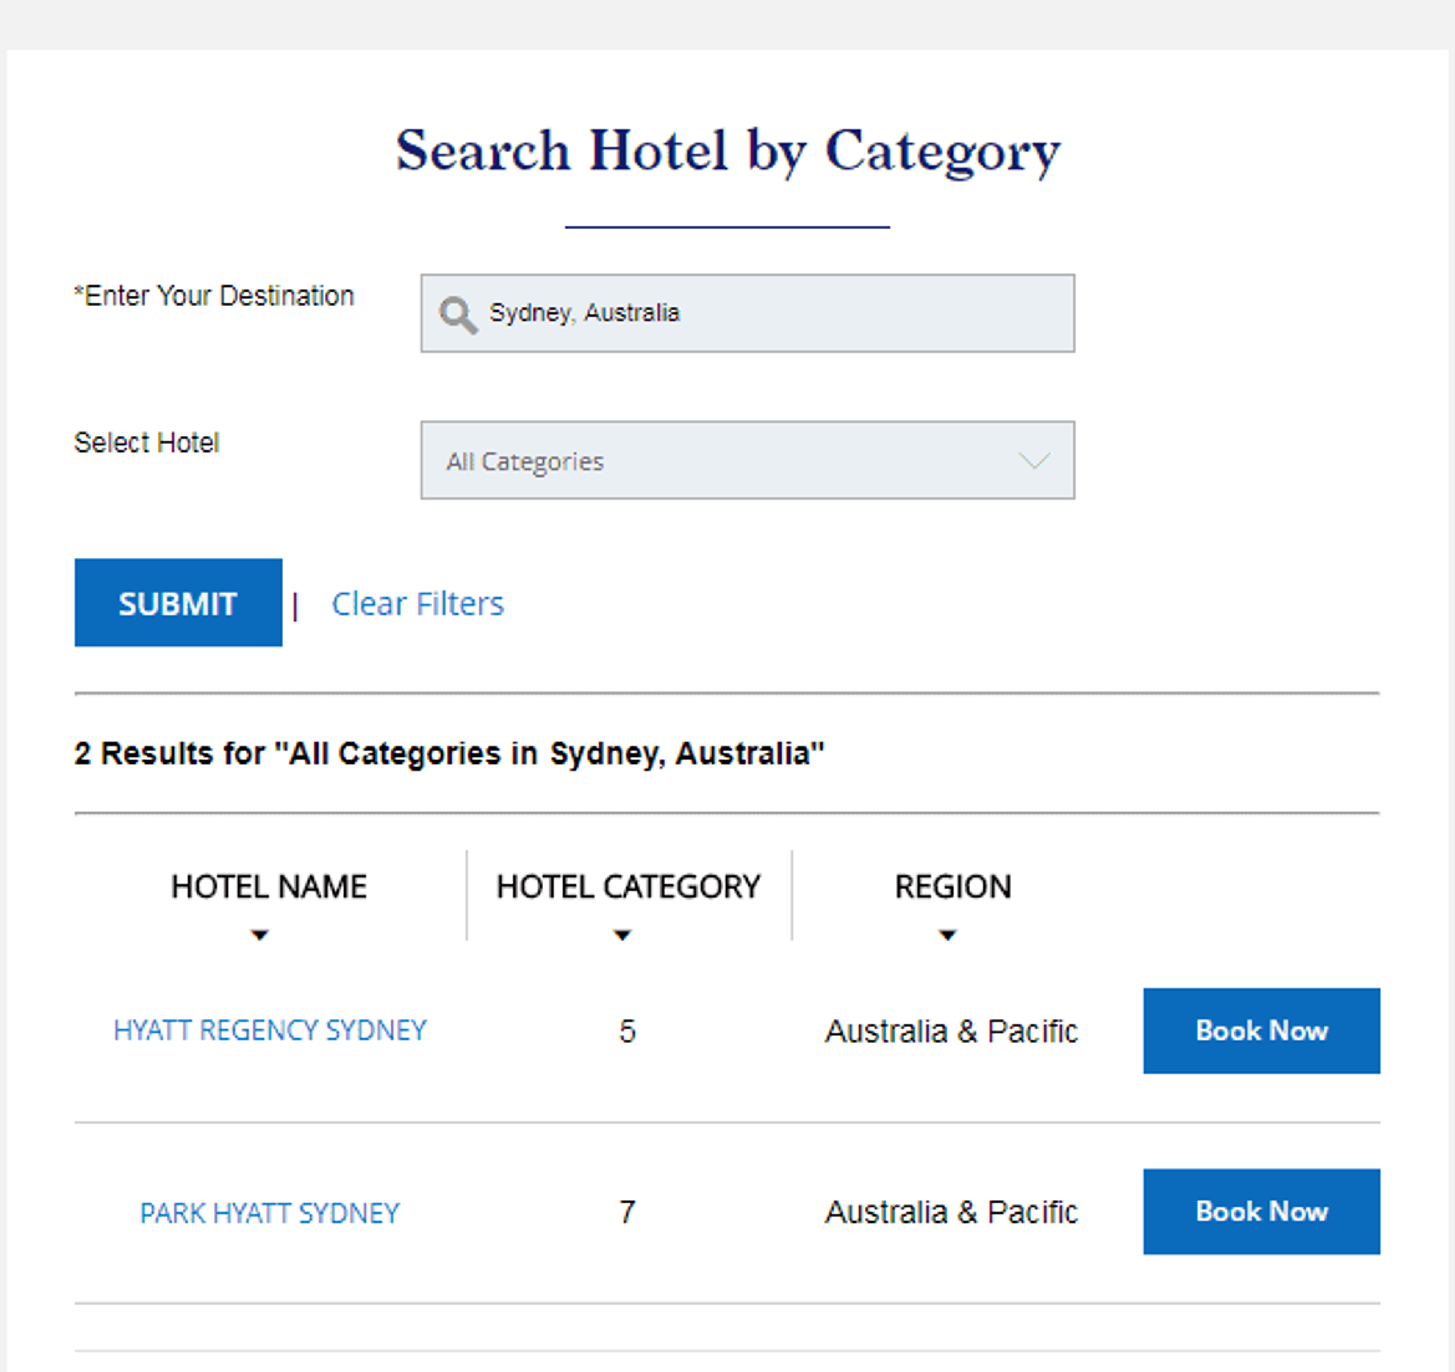Click the HOTEL CATEGORY column header
1455x1372 pixels.
(628, 887)
